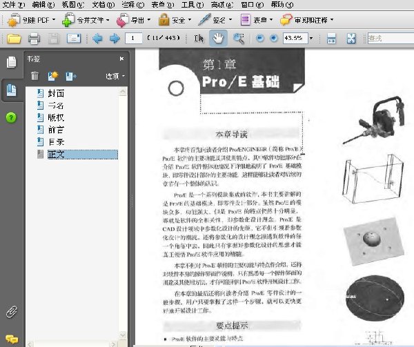Click bookmark list scroll up arrow
Viewport: 414px width, 347px height.
click(123, 92)
